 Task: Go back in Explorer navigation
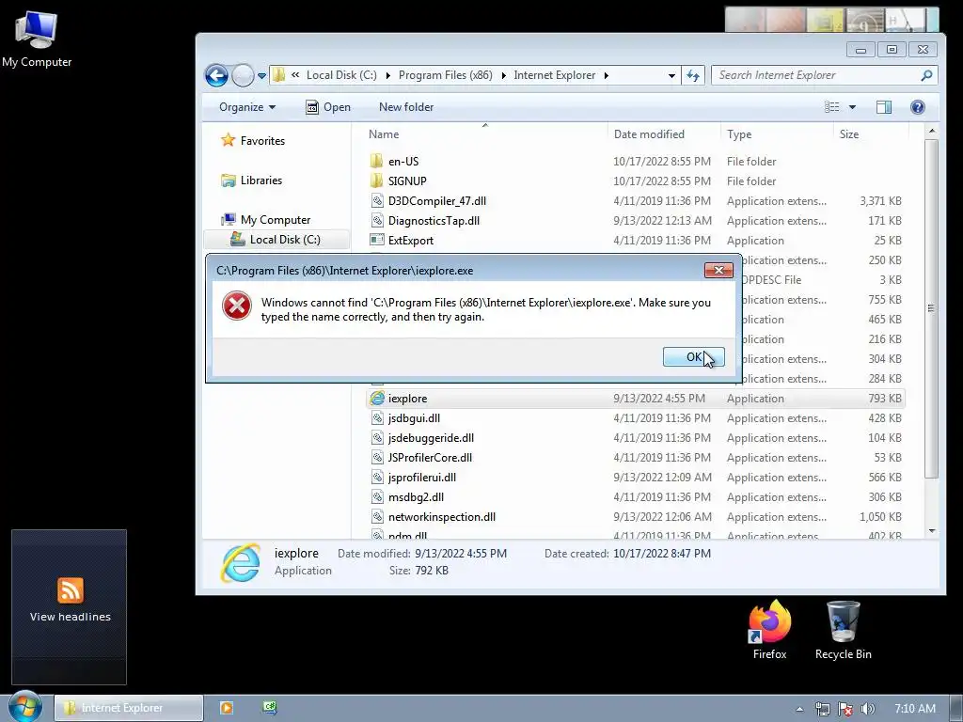pyautogui.click(x=216, y=75)
